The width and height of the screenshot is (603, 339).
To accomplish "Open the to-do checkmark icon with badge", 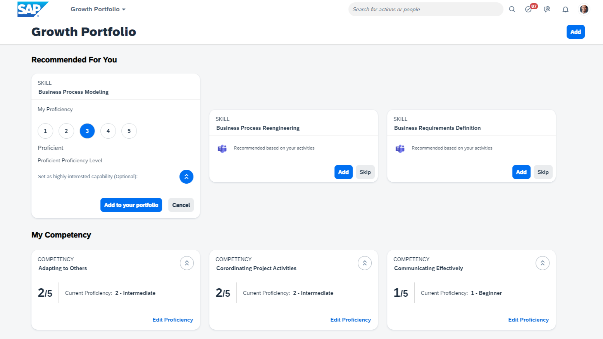I will coord(529,9).
